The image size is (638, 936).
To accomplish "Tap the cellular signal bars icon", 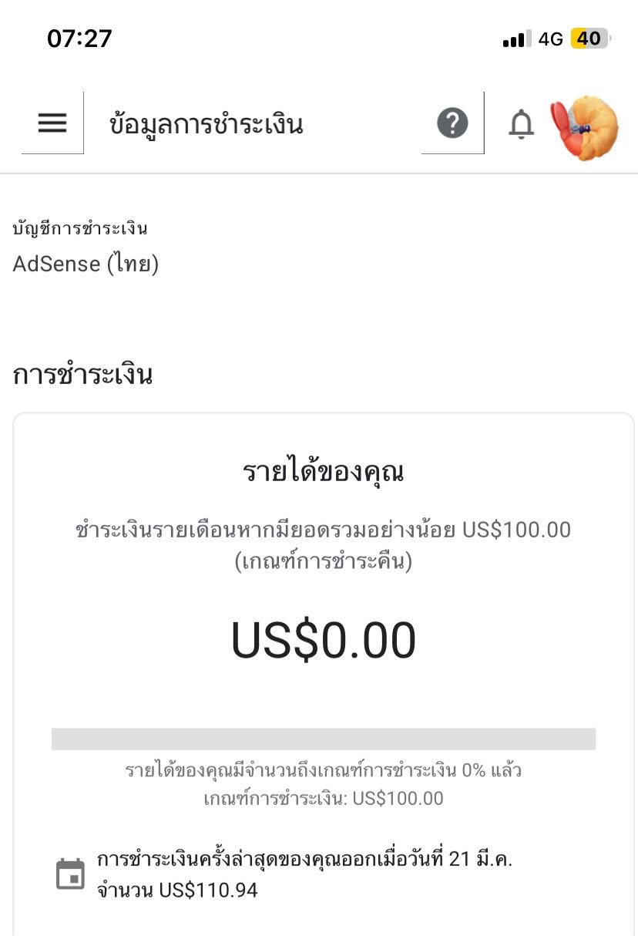I will click(517, 39).
